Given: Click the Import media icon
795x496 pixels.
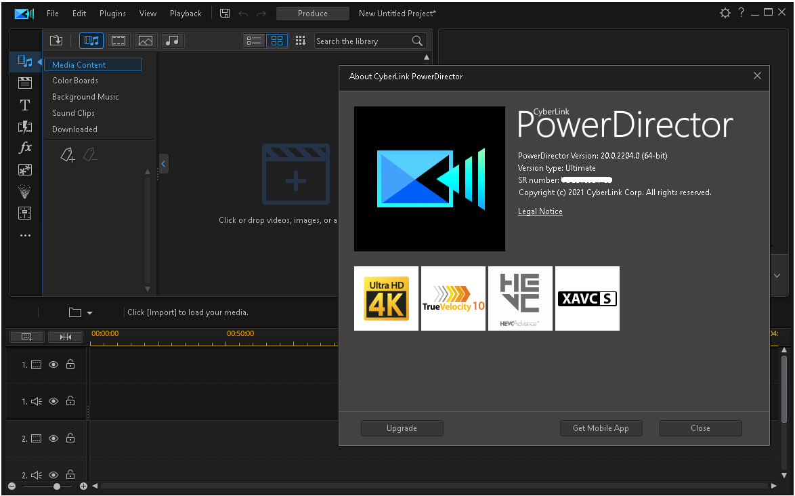Looking at the screenshot, I should [x=56, y=41].
